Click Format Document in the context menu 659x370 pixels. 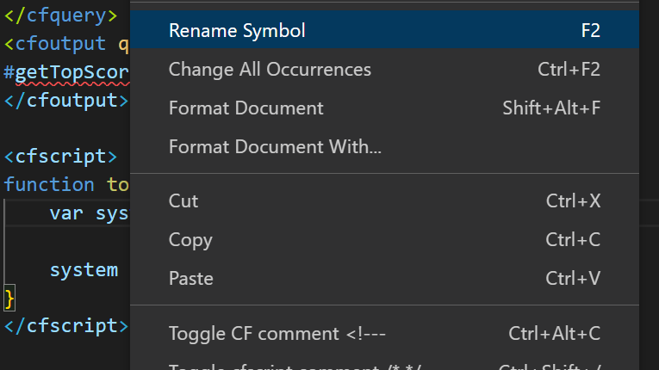[246, 108]
